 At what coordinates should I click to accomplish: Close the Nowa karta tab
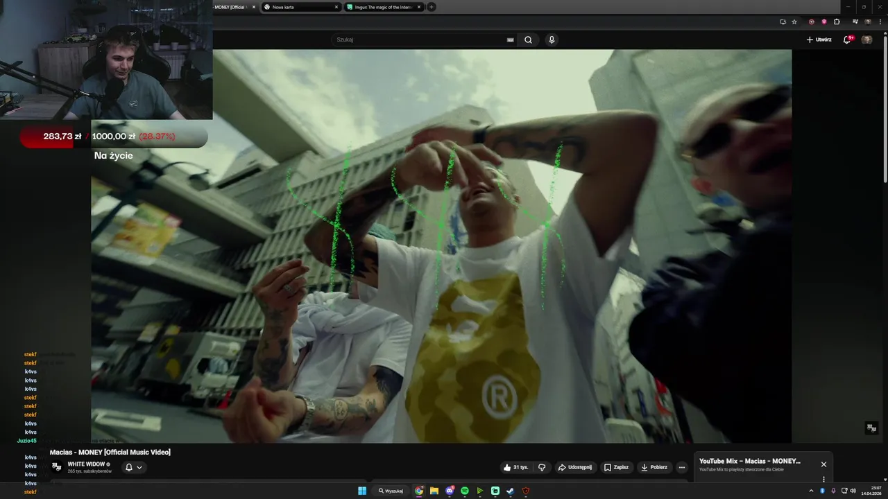point(336,7)
